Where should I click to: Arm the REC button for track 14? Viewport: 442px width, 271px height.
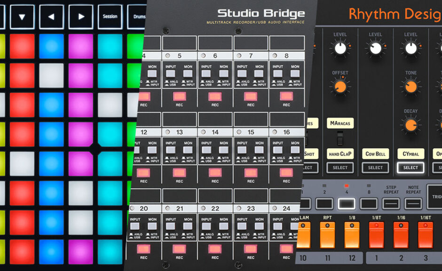coord(215,173)
